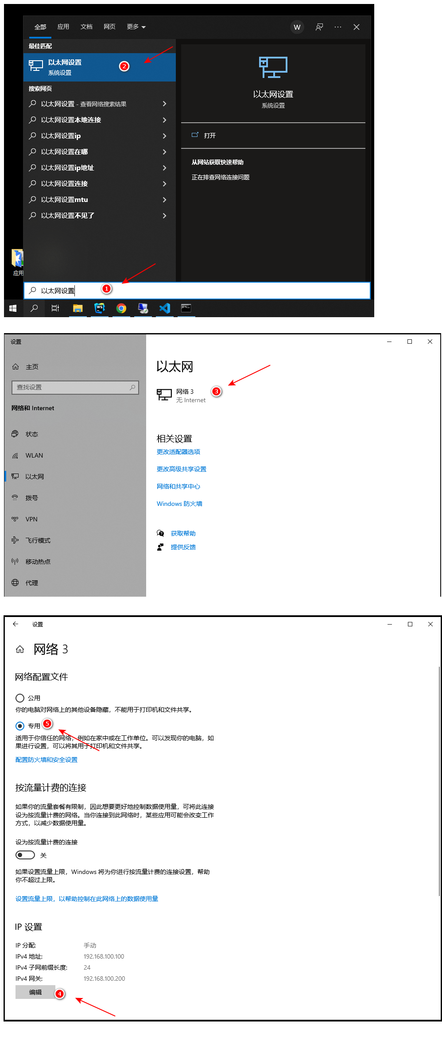
Task: Expand arrow for 以太网设置ip suggestion
Action: [x=164, y=136]
